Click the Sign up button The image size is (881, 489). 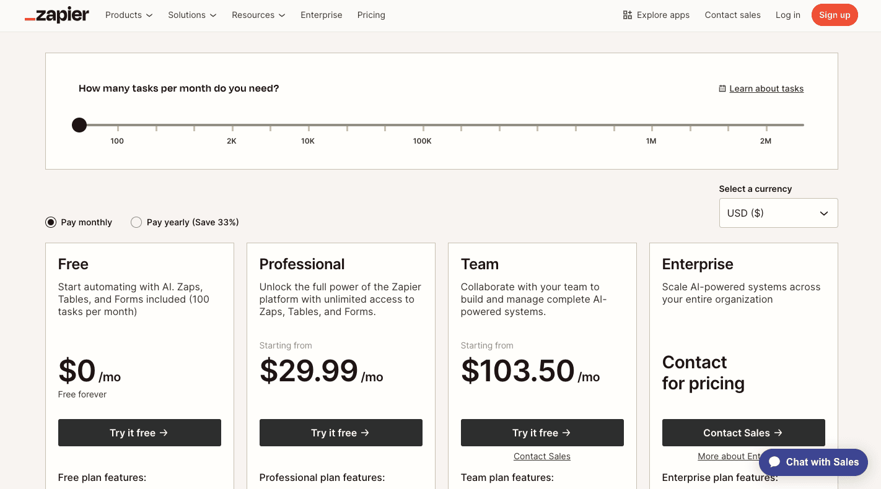point(835,15)
